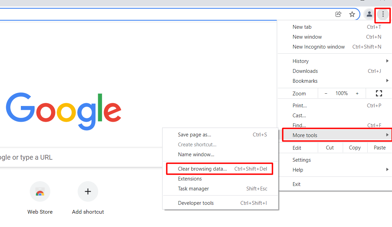Click the Google logo
The height and width of the screenshot is (227, 392).
pyautogui.click(x=64, y=111)
